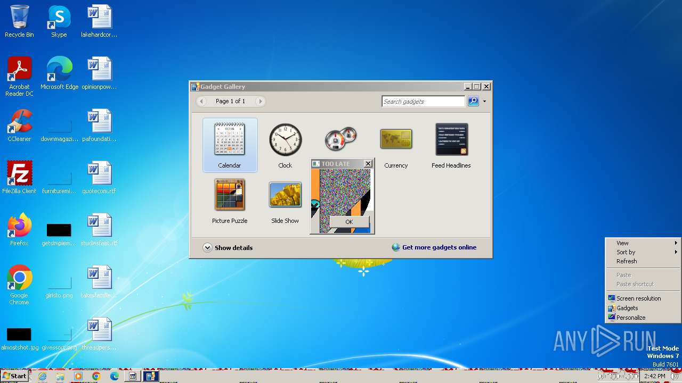Choose Refresh from context menu

[643, 261]
